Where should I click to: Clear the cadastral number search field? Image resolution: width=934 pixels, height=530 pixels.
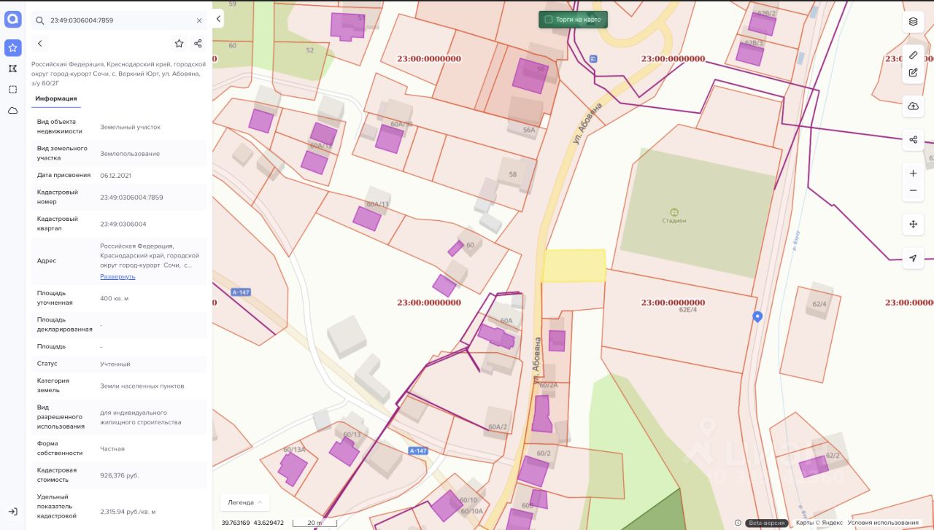tap(199, 20)
